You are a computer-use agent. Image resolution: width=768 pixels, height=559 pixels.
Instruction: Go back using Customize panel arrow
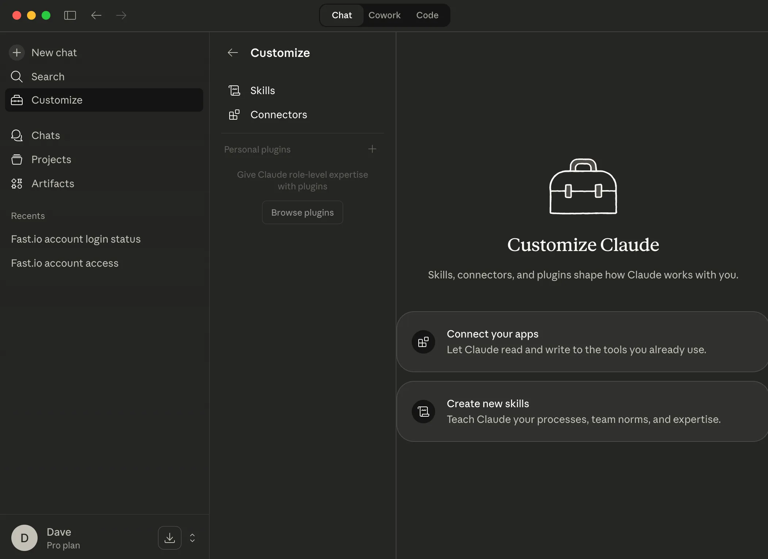tap(233, 53)
